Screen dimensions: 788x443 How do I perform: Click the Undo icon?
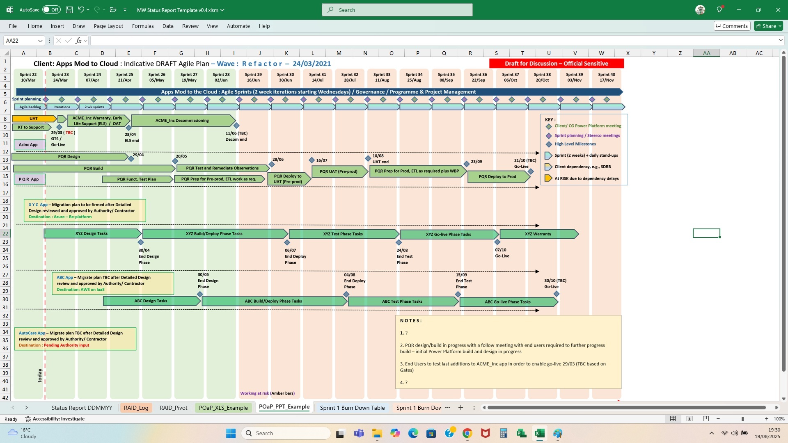pyautogui.click(x=81, y=9)
